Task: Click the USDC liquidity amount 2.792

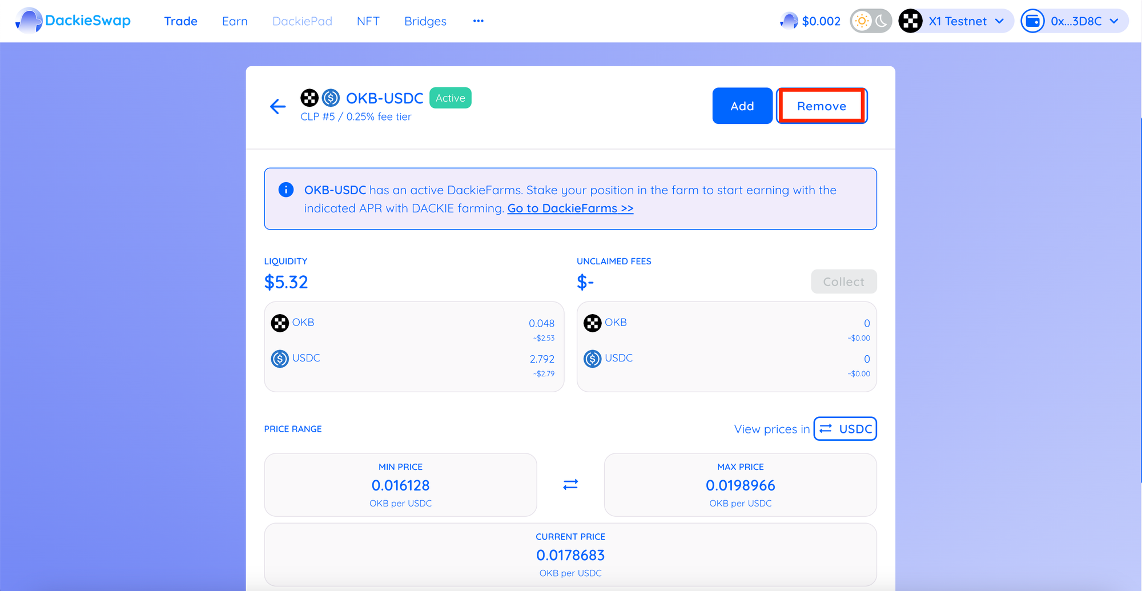Action: [x=542, y=359]
